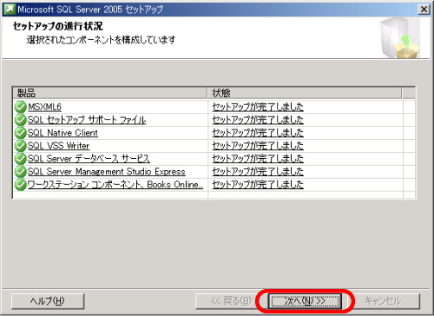434x316 pixels.
Task: Click the check icon for SQL セットアップ サポート ファイル
Action: pyautogui.click(x=20, y=120)
